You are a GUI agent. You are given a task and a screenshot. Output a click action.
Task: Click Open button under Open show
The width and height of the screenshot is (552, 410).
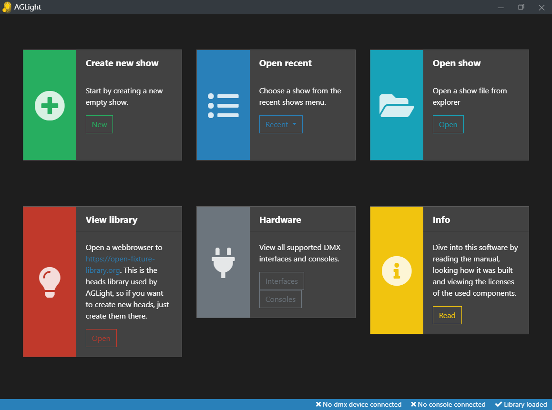pos(448,124)
